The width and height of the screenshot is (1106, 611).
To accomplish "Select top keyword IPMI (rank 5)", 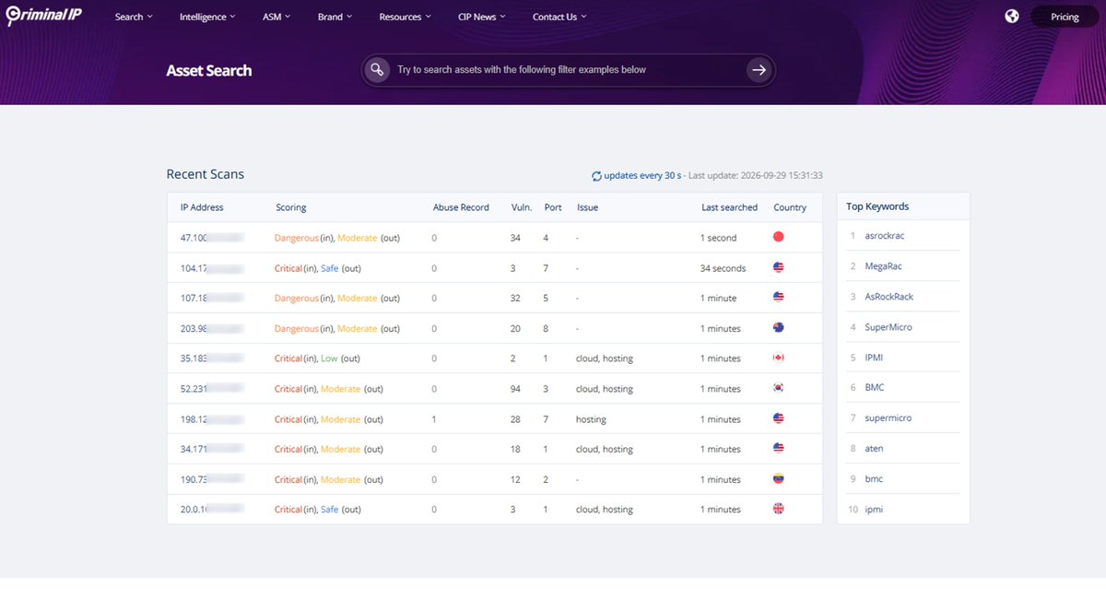I will tap(874, 357).
